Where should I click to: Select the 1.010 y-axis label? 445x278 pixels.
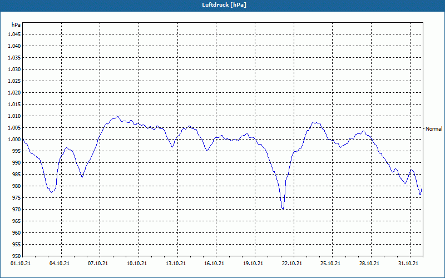pyautogui.click(x=15, y=116)
